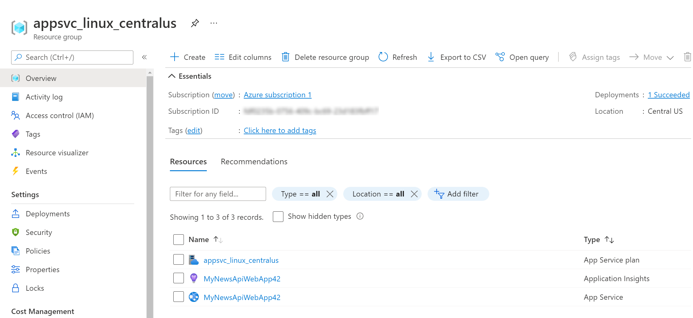Screen dimensions: 693x318
Task: Click the subscription move link
Action: [x=223, y=95]
